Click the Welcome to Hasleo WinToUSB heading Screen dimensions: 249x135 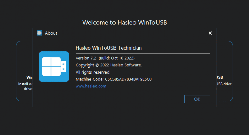(125, 22)
